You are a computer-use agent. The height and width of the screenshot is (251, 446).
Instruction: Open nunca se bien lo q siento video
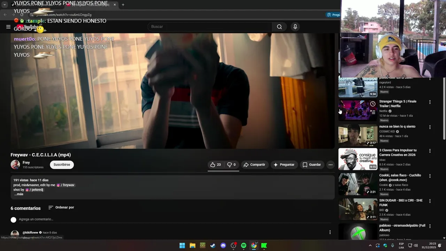click(397, 127)
